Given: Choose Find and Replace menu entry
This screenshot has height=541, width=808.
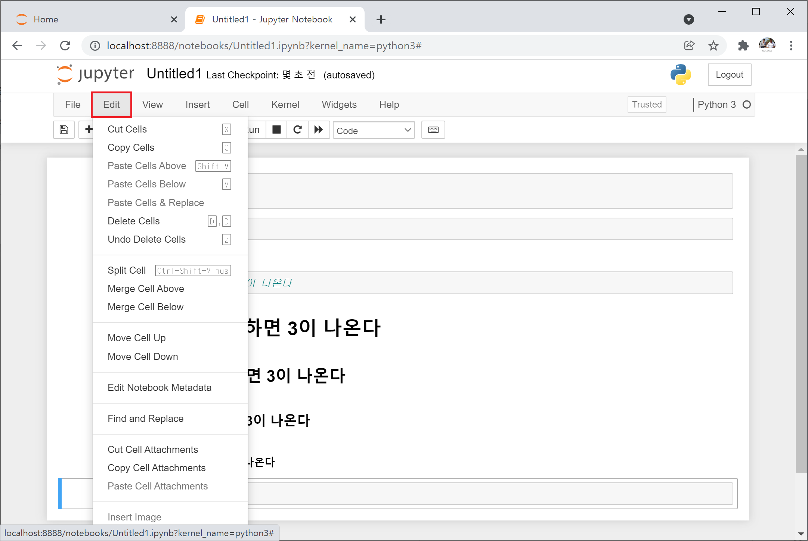Looking at the screenshot, I should [145, 419].
